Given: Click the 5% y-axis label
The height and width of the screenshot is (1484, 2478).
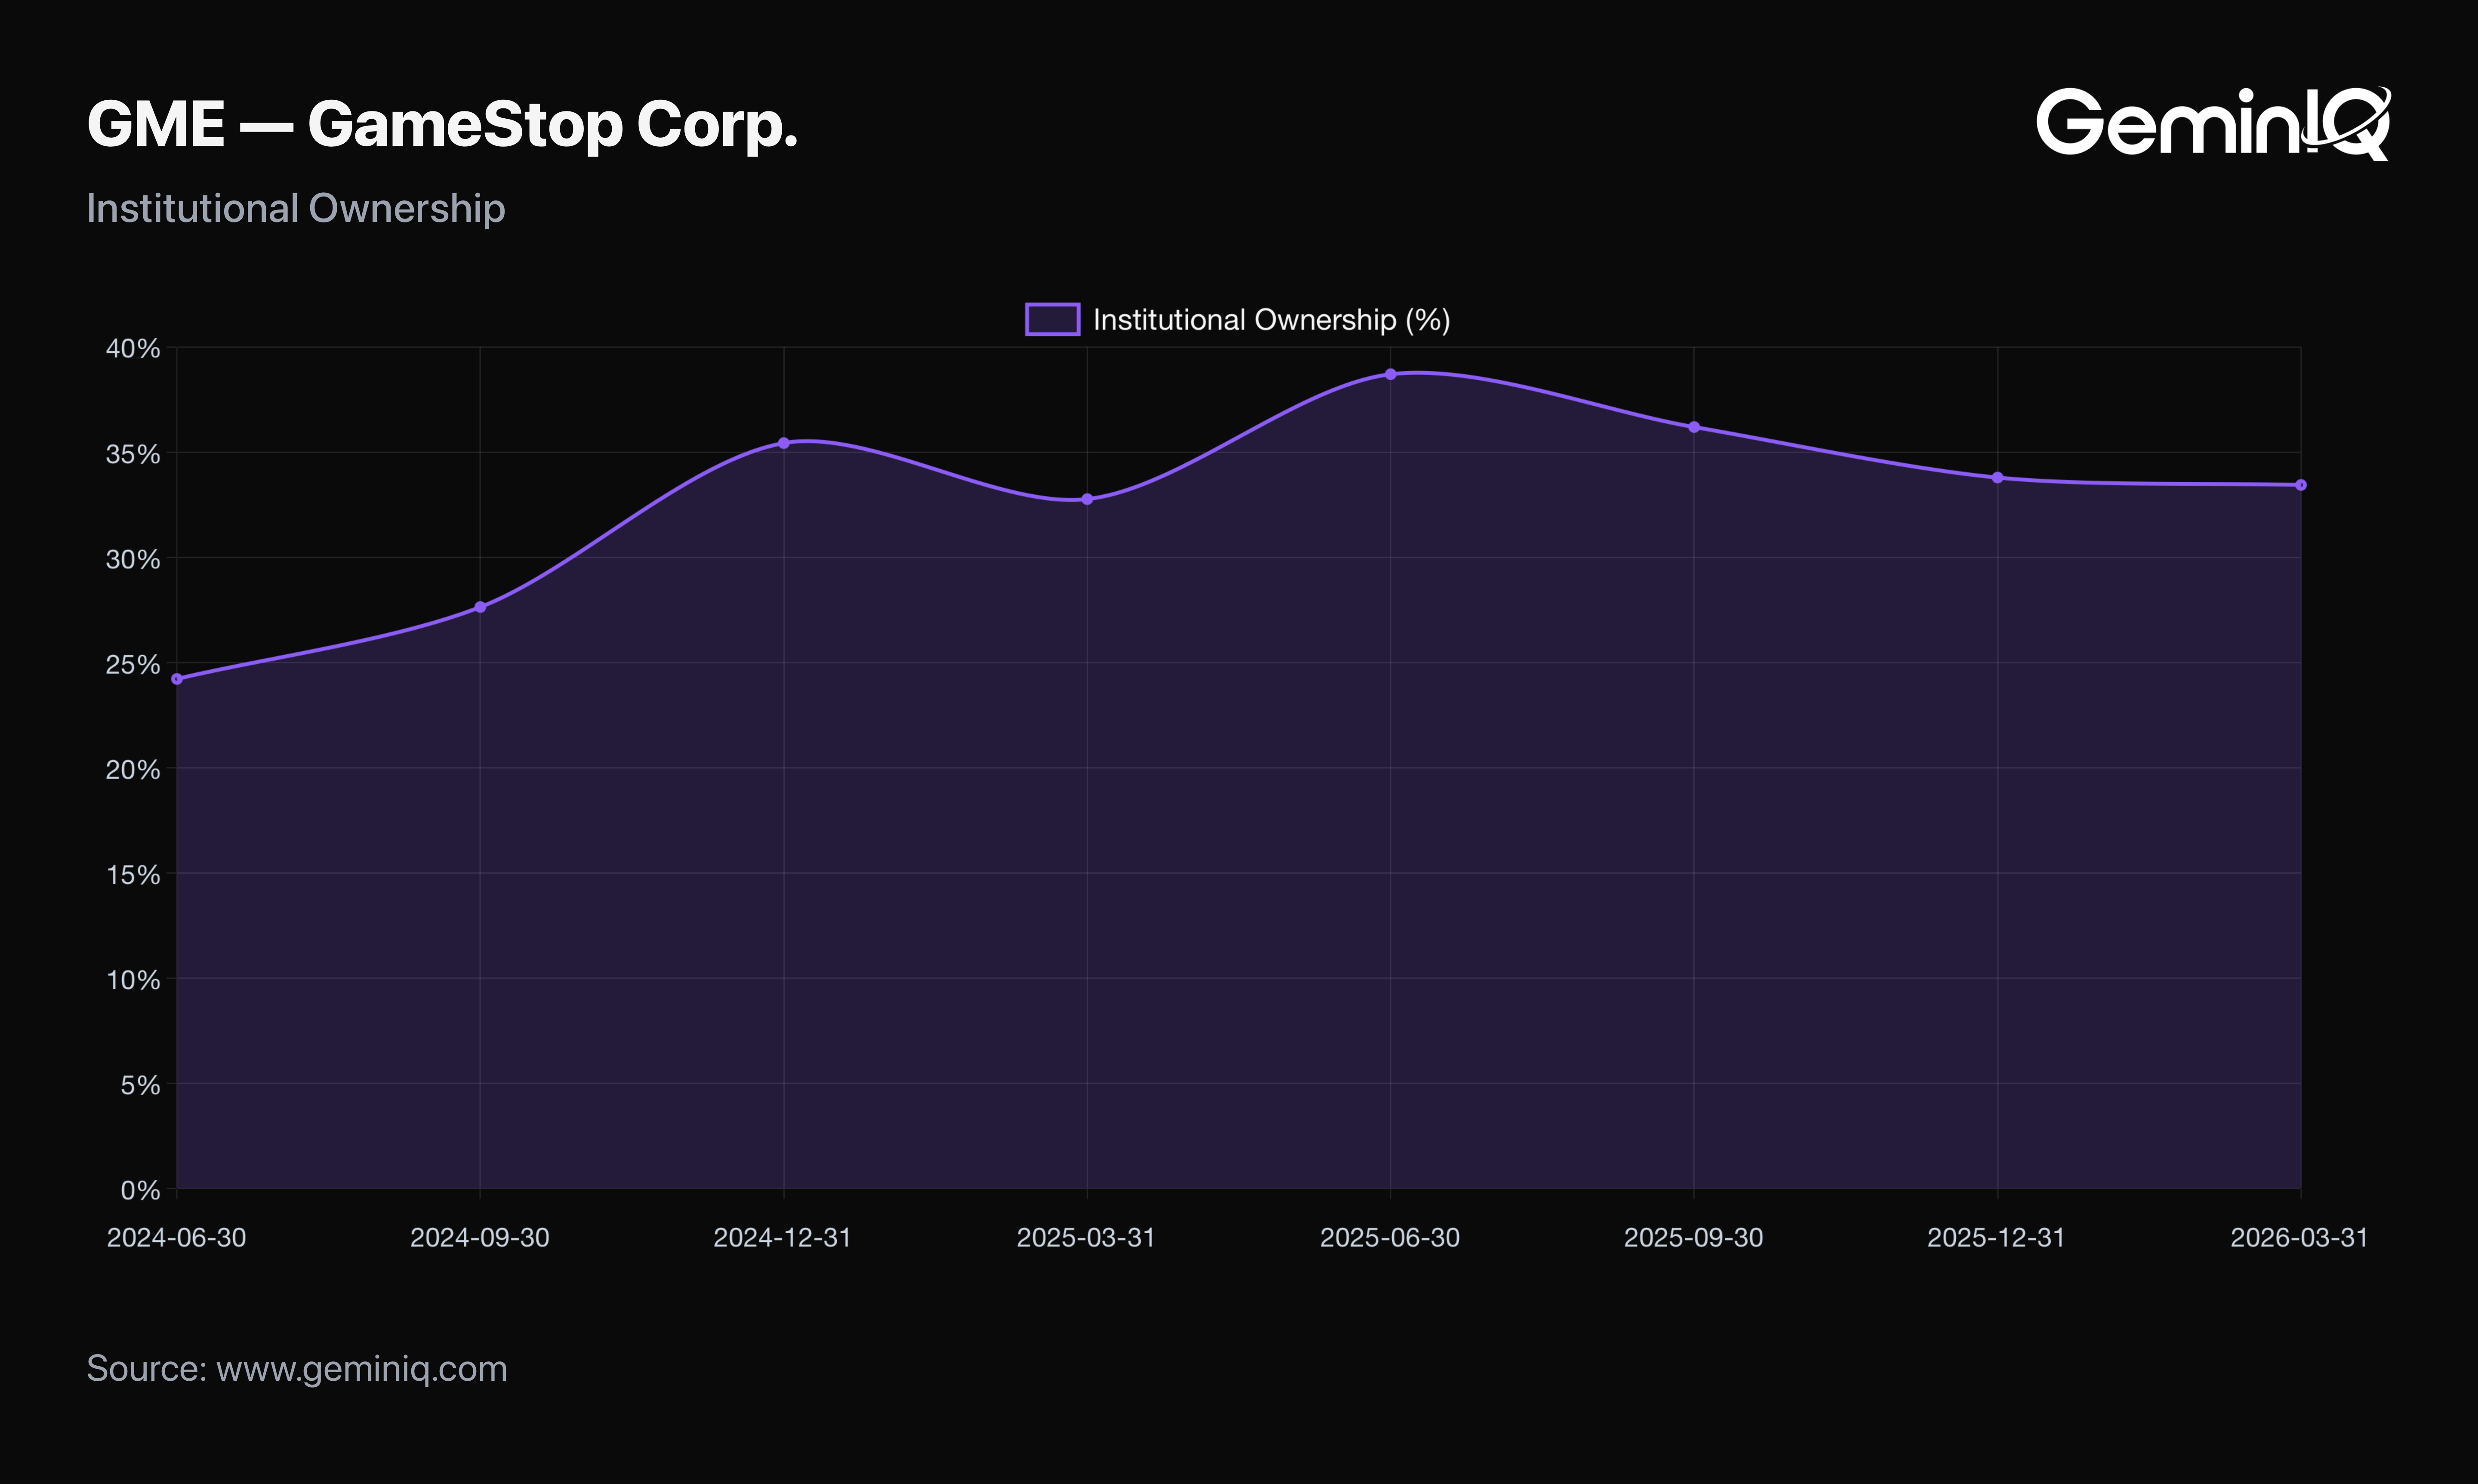Looking at the screenshot, I should tap(140, 1085).
